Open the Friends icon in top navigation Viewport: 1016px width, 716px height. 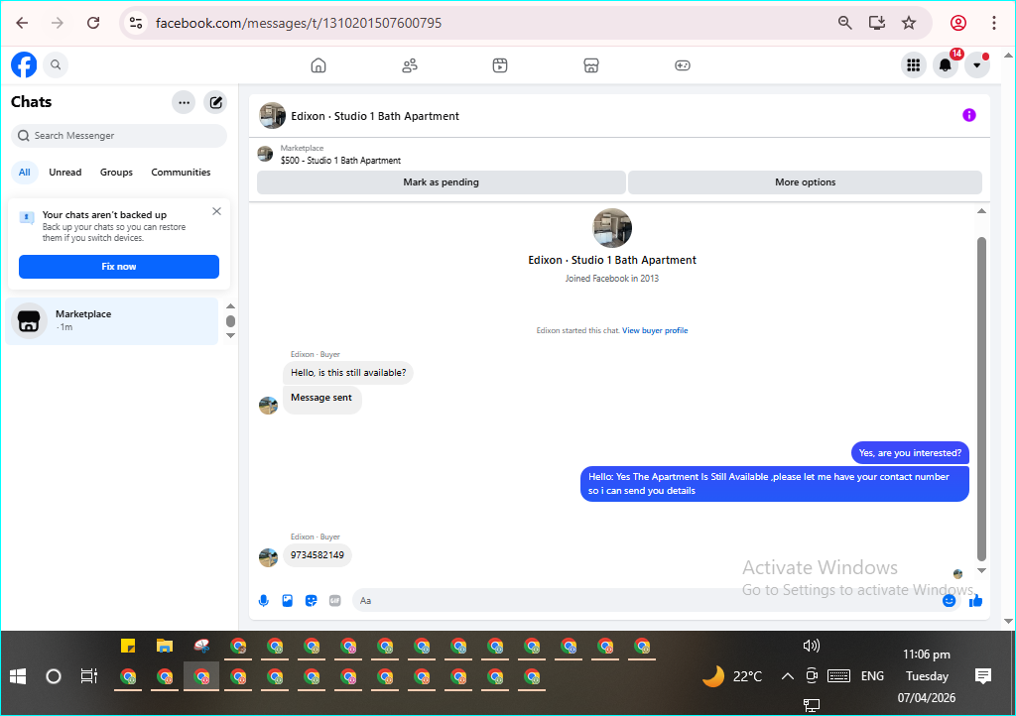[410, 65]
